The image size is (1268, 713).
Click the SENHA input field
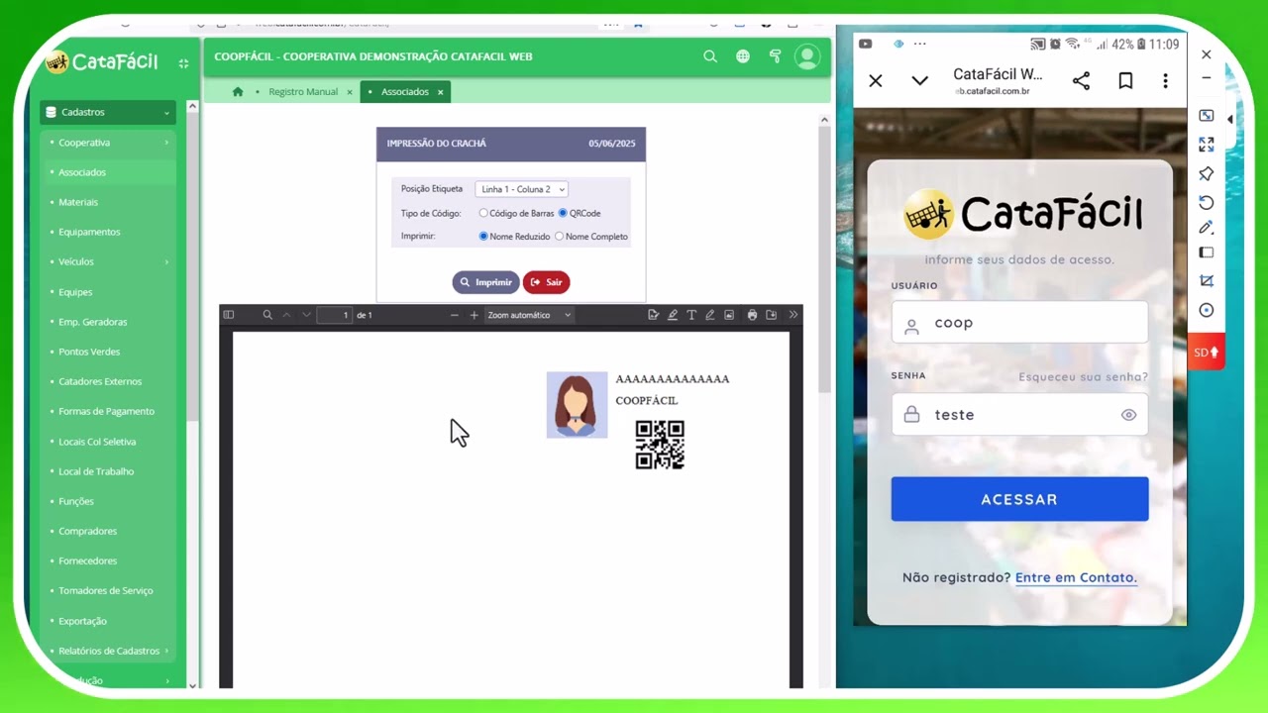(x=1019, y=415)
